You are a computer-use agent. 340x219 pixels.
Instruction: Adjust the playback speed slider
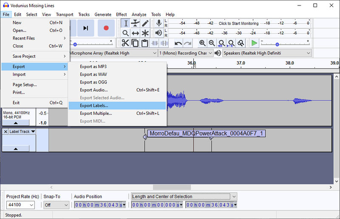[x=277, y=44]
